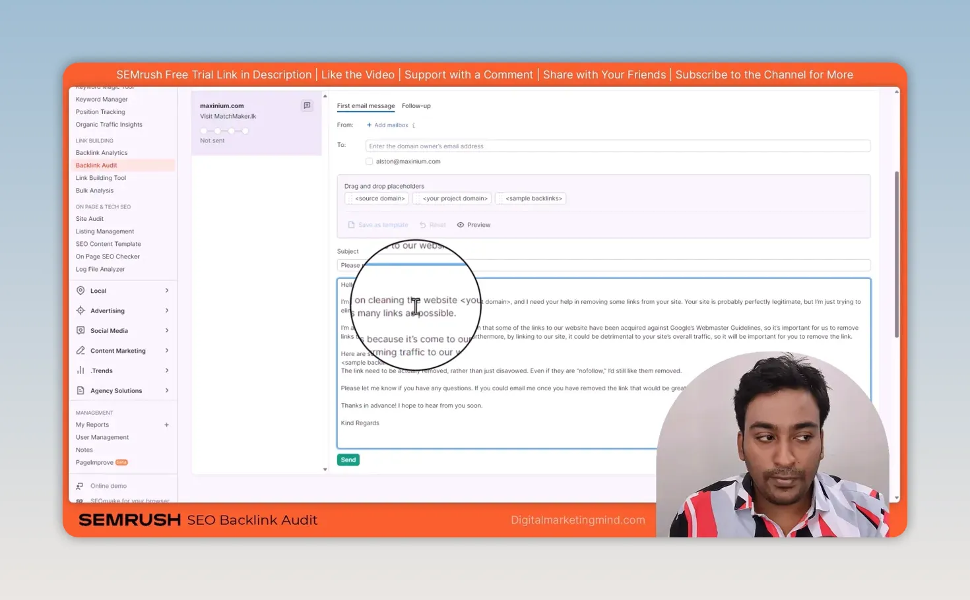This screenshot has height=600, width=970.
Task: Open Backlink Analytics in sidebar
Action: tap(102, 153)
